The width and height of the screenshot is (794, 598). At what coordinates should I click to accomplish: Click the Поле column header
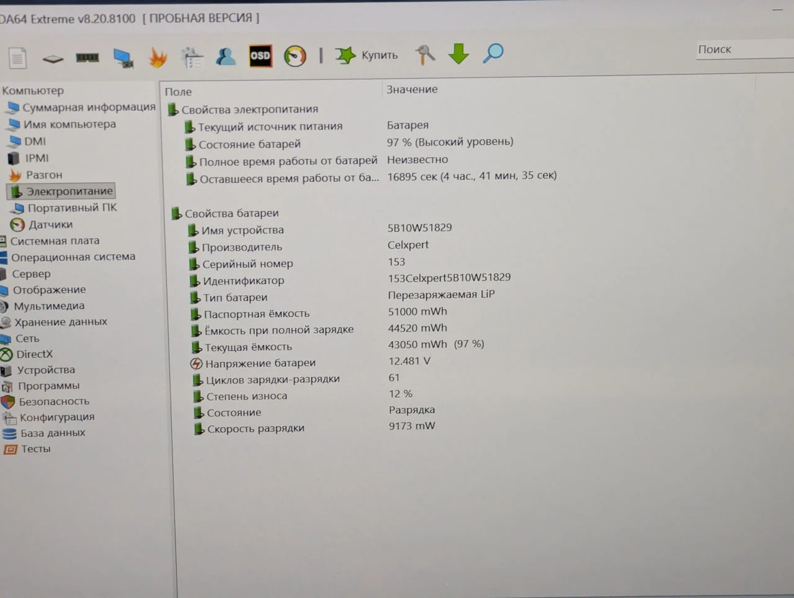(178, 92)
